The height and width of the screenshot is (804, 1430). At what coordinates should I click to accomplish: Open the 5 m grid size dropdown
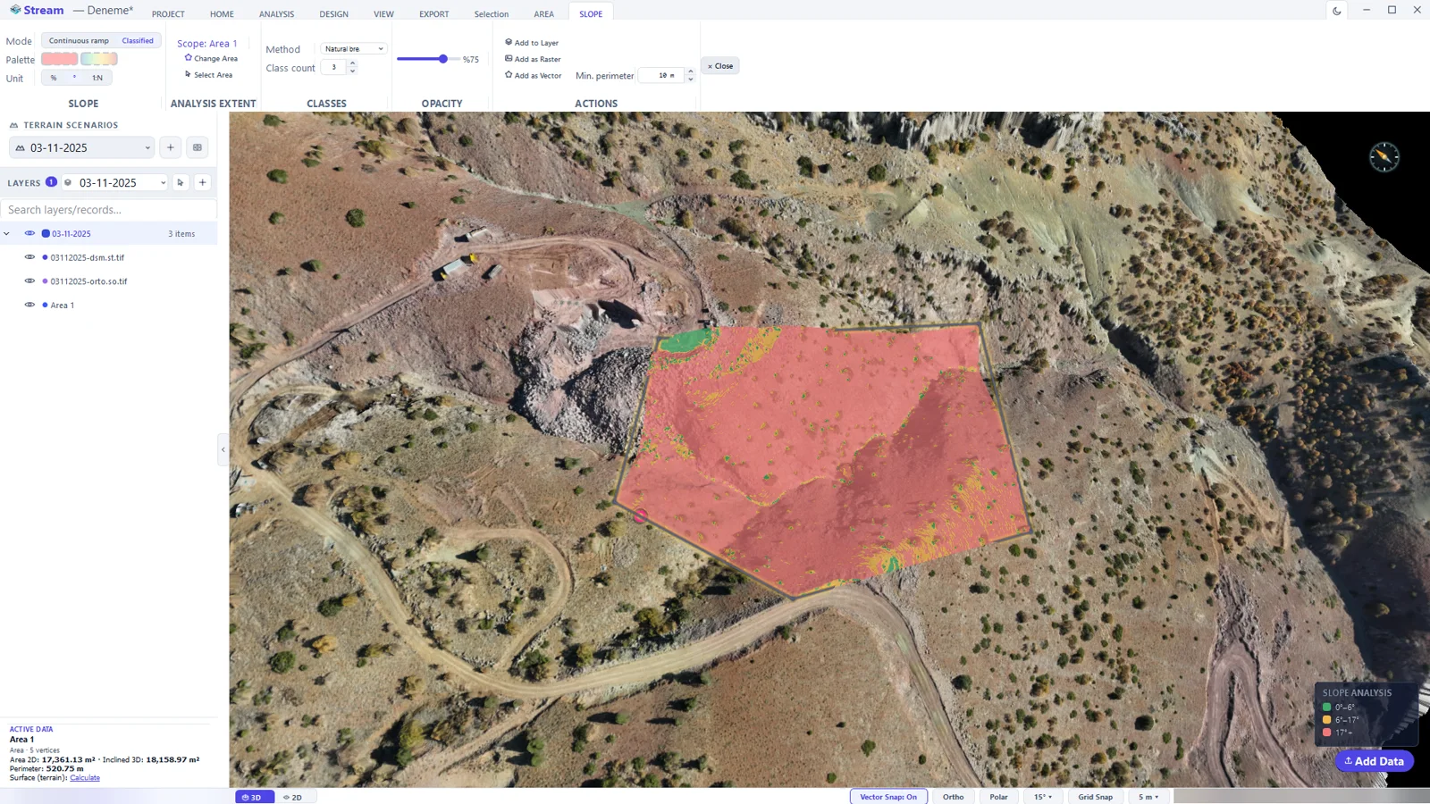point(1148,797)
